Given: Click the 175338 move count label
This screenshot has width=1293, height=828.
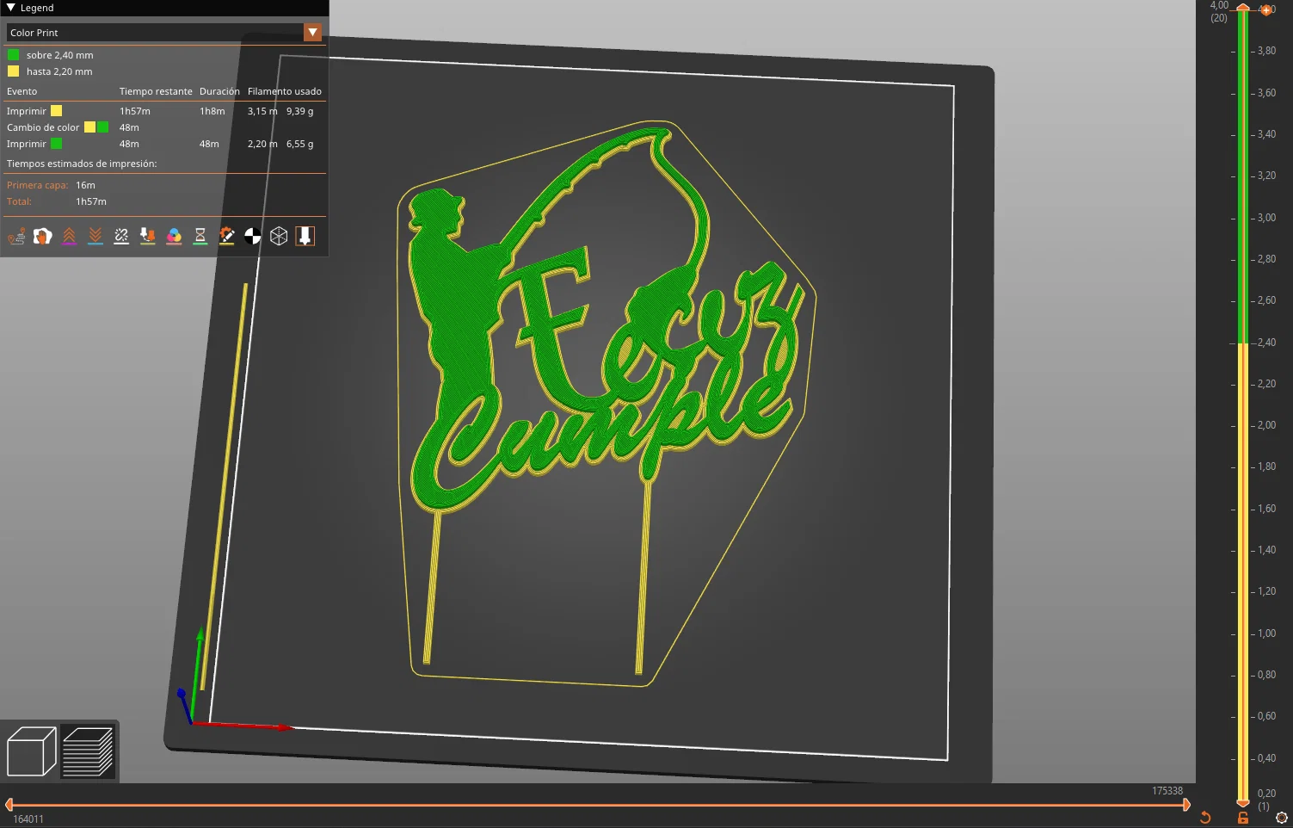Looking at the screenshot, I should 1167,791.
